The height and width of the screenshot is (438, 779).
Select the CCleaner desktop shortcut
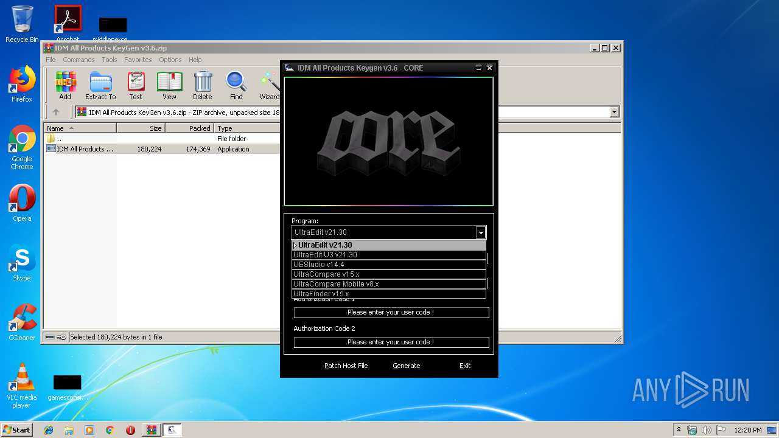(22, 322)
